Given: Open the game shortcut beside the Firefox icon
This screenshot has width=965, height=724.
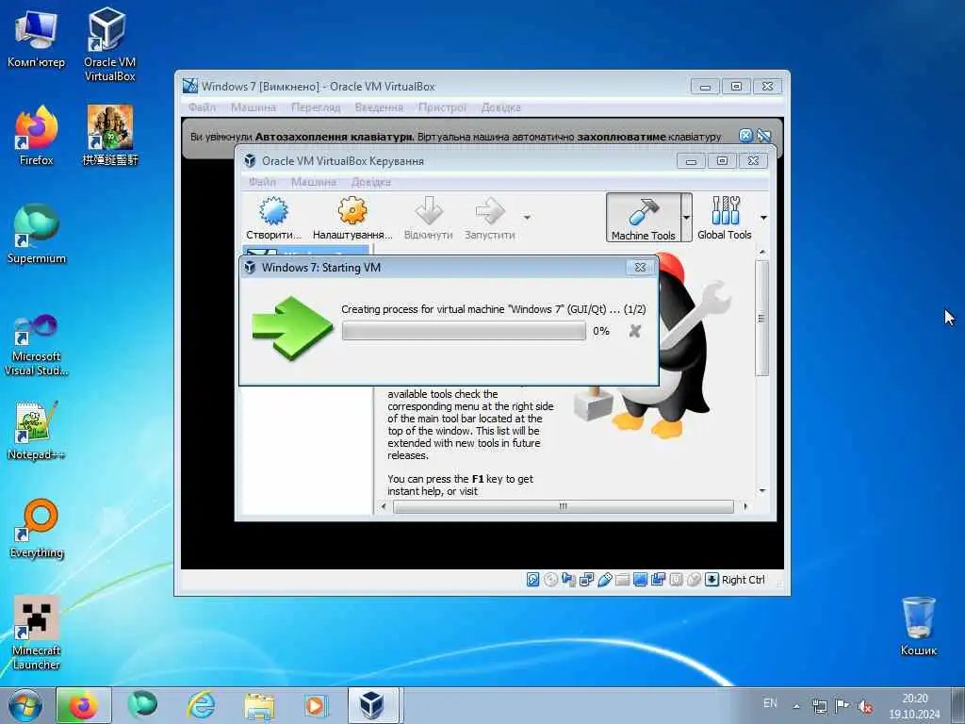Looking at the screenshot, I should [x=109, y=136].
